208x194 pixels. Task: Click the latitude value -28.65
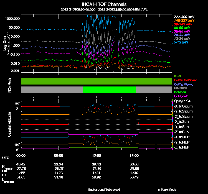[134, 169]
